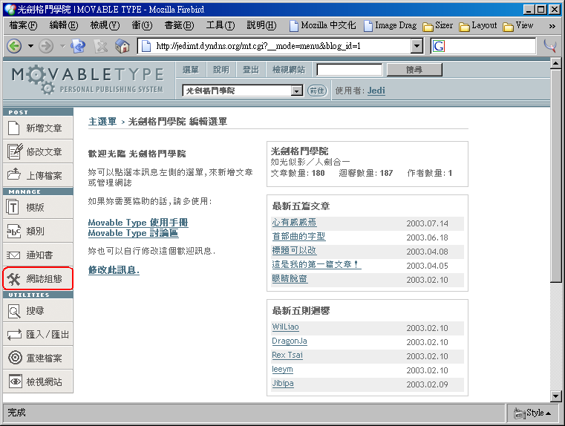Open the Jedi user profile link
This screenshot has width=565, height=426.
point(376,91)
